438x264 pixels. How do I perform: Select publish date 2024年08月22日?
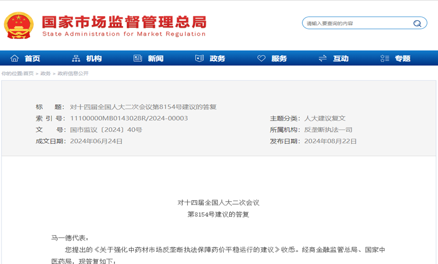pyautogui.click(x=330, y=141)
